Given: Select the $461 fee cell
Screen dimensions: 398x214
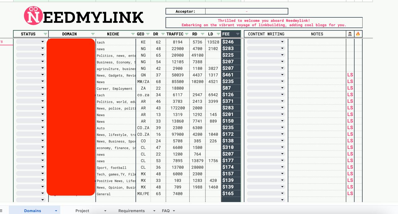Looking at the screenshot, I should pos(231,75).
